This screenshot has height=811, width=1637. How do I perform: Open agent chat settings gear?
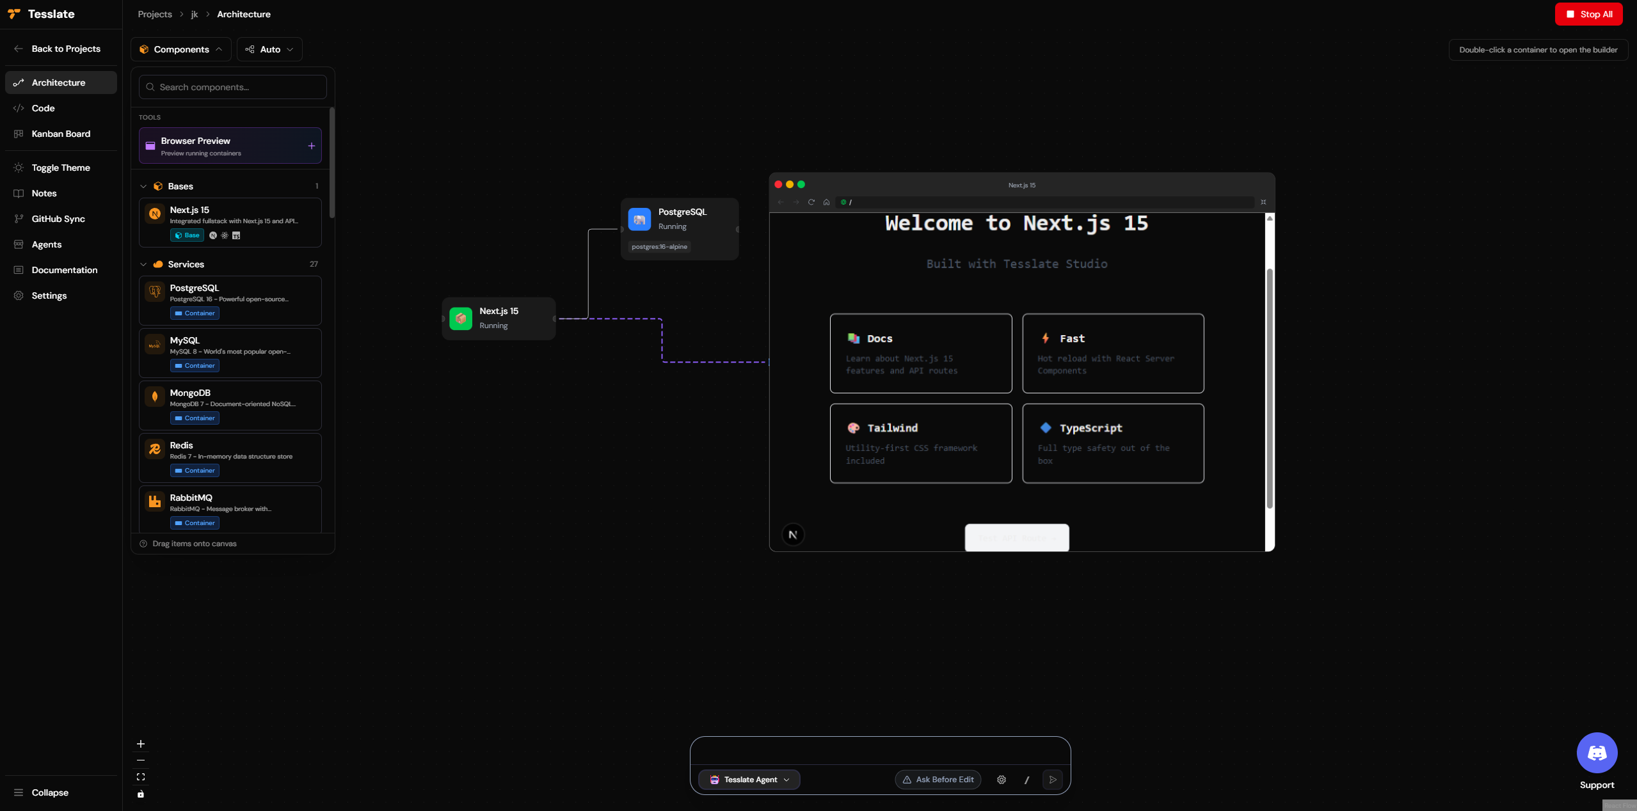point(1001,780)
